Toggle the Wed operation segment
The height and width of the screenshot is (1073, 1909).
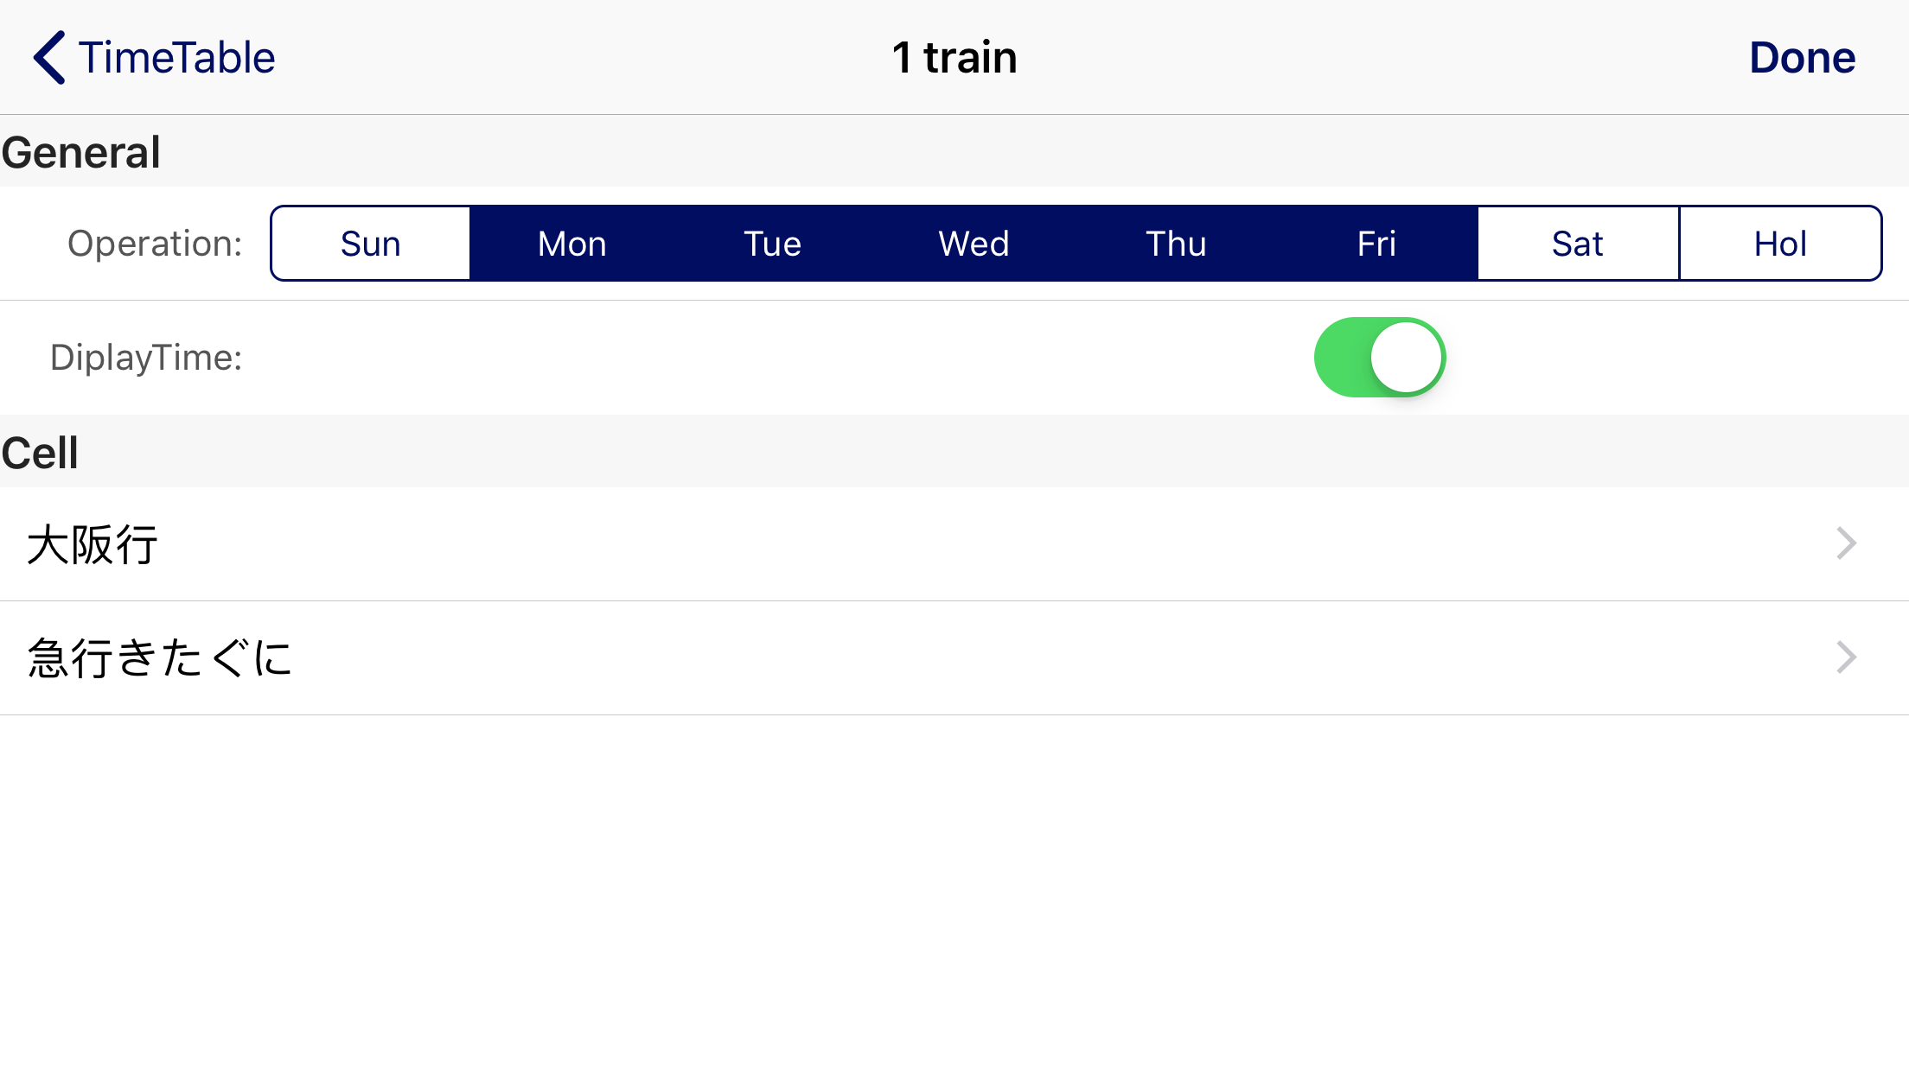tap(974, 244)
